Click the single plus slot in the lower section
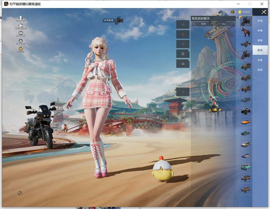 (183, 92)
